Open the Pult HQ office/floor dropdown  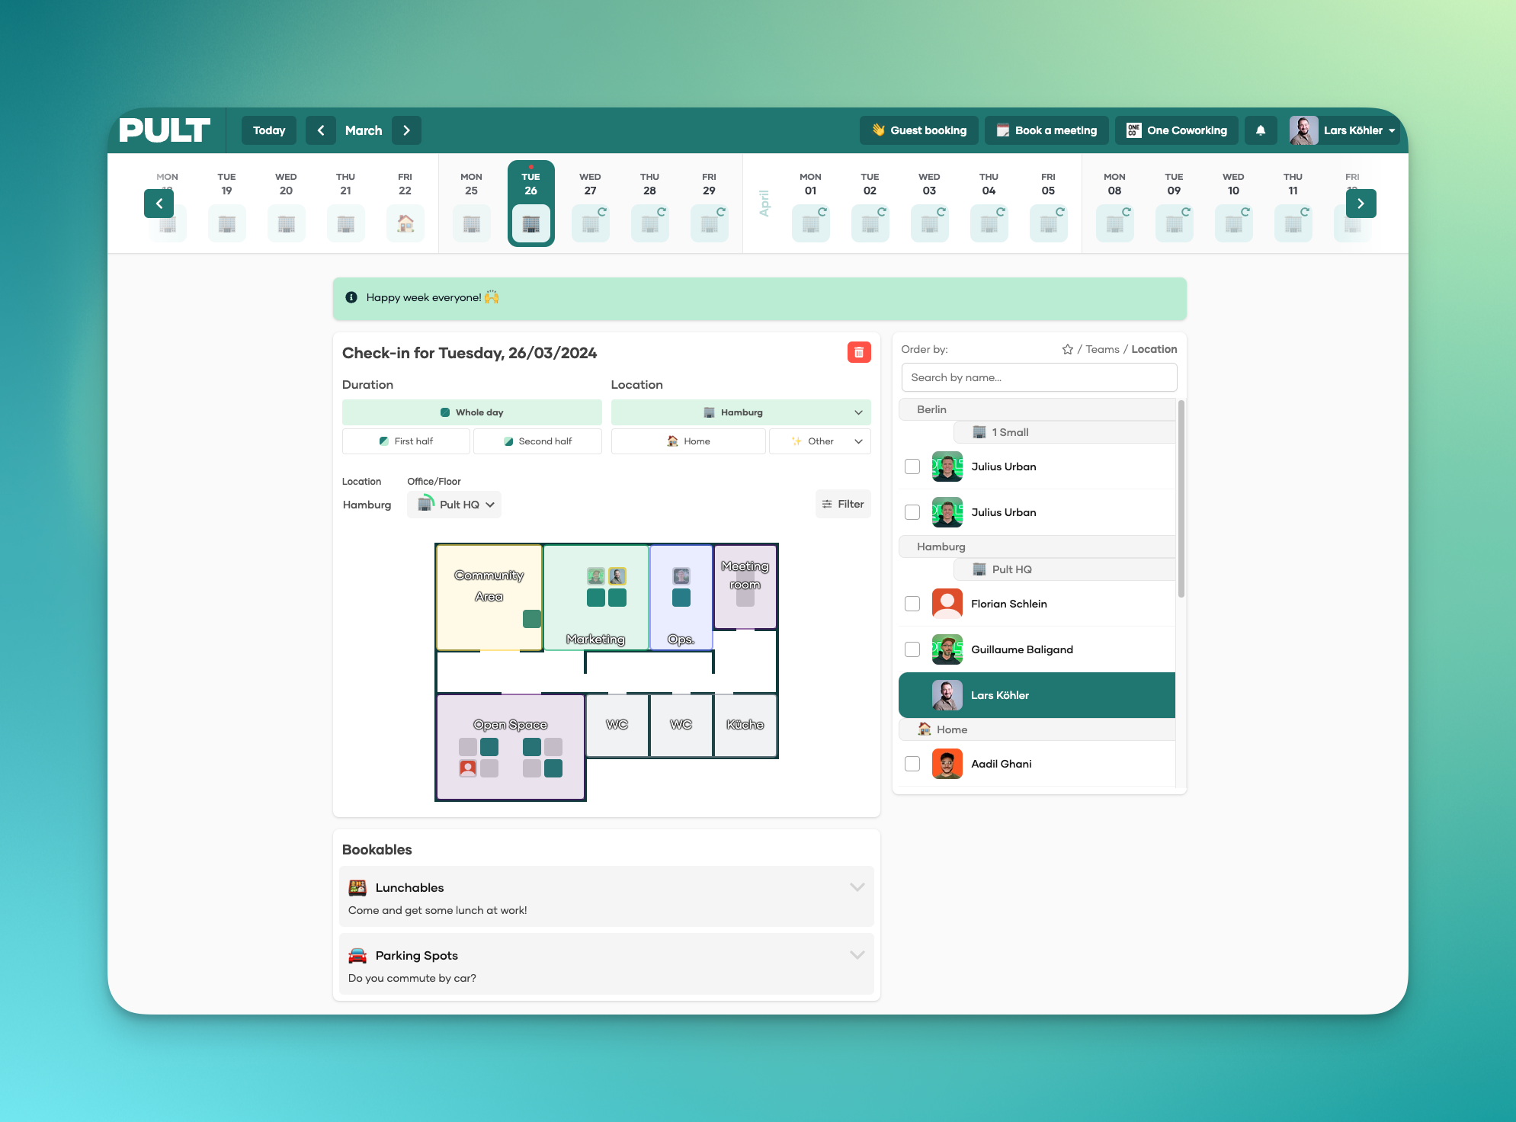click(454, 505)
